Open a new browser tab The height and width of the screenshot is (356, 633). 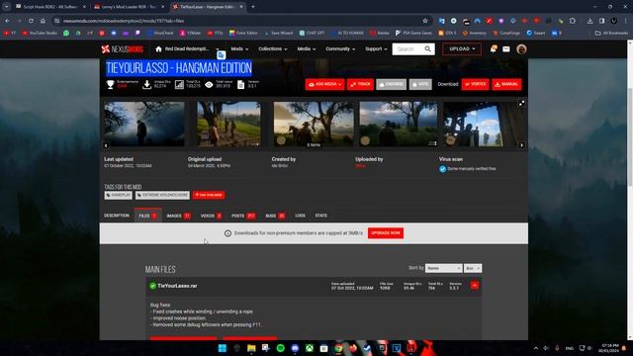(x=253, y=7)
